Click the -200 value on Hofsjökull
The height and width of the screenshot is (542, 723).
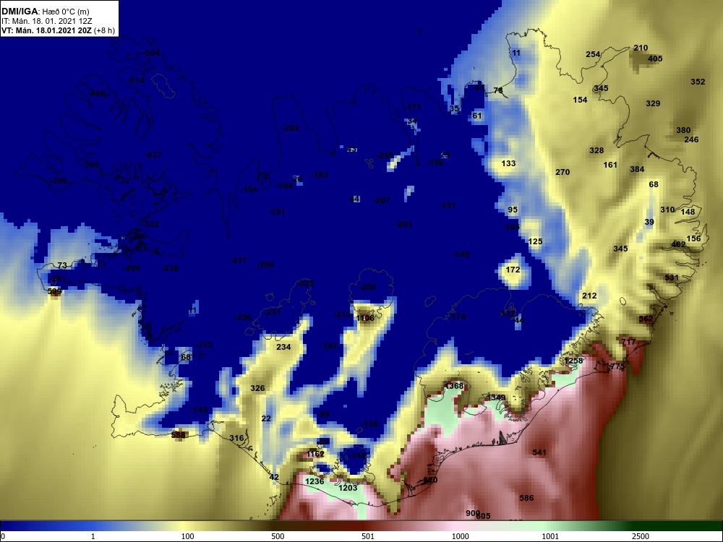coord(367,287)
